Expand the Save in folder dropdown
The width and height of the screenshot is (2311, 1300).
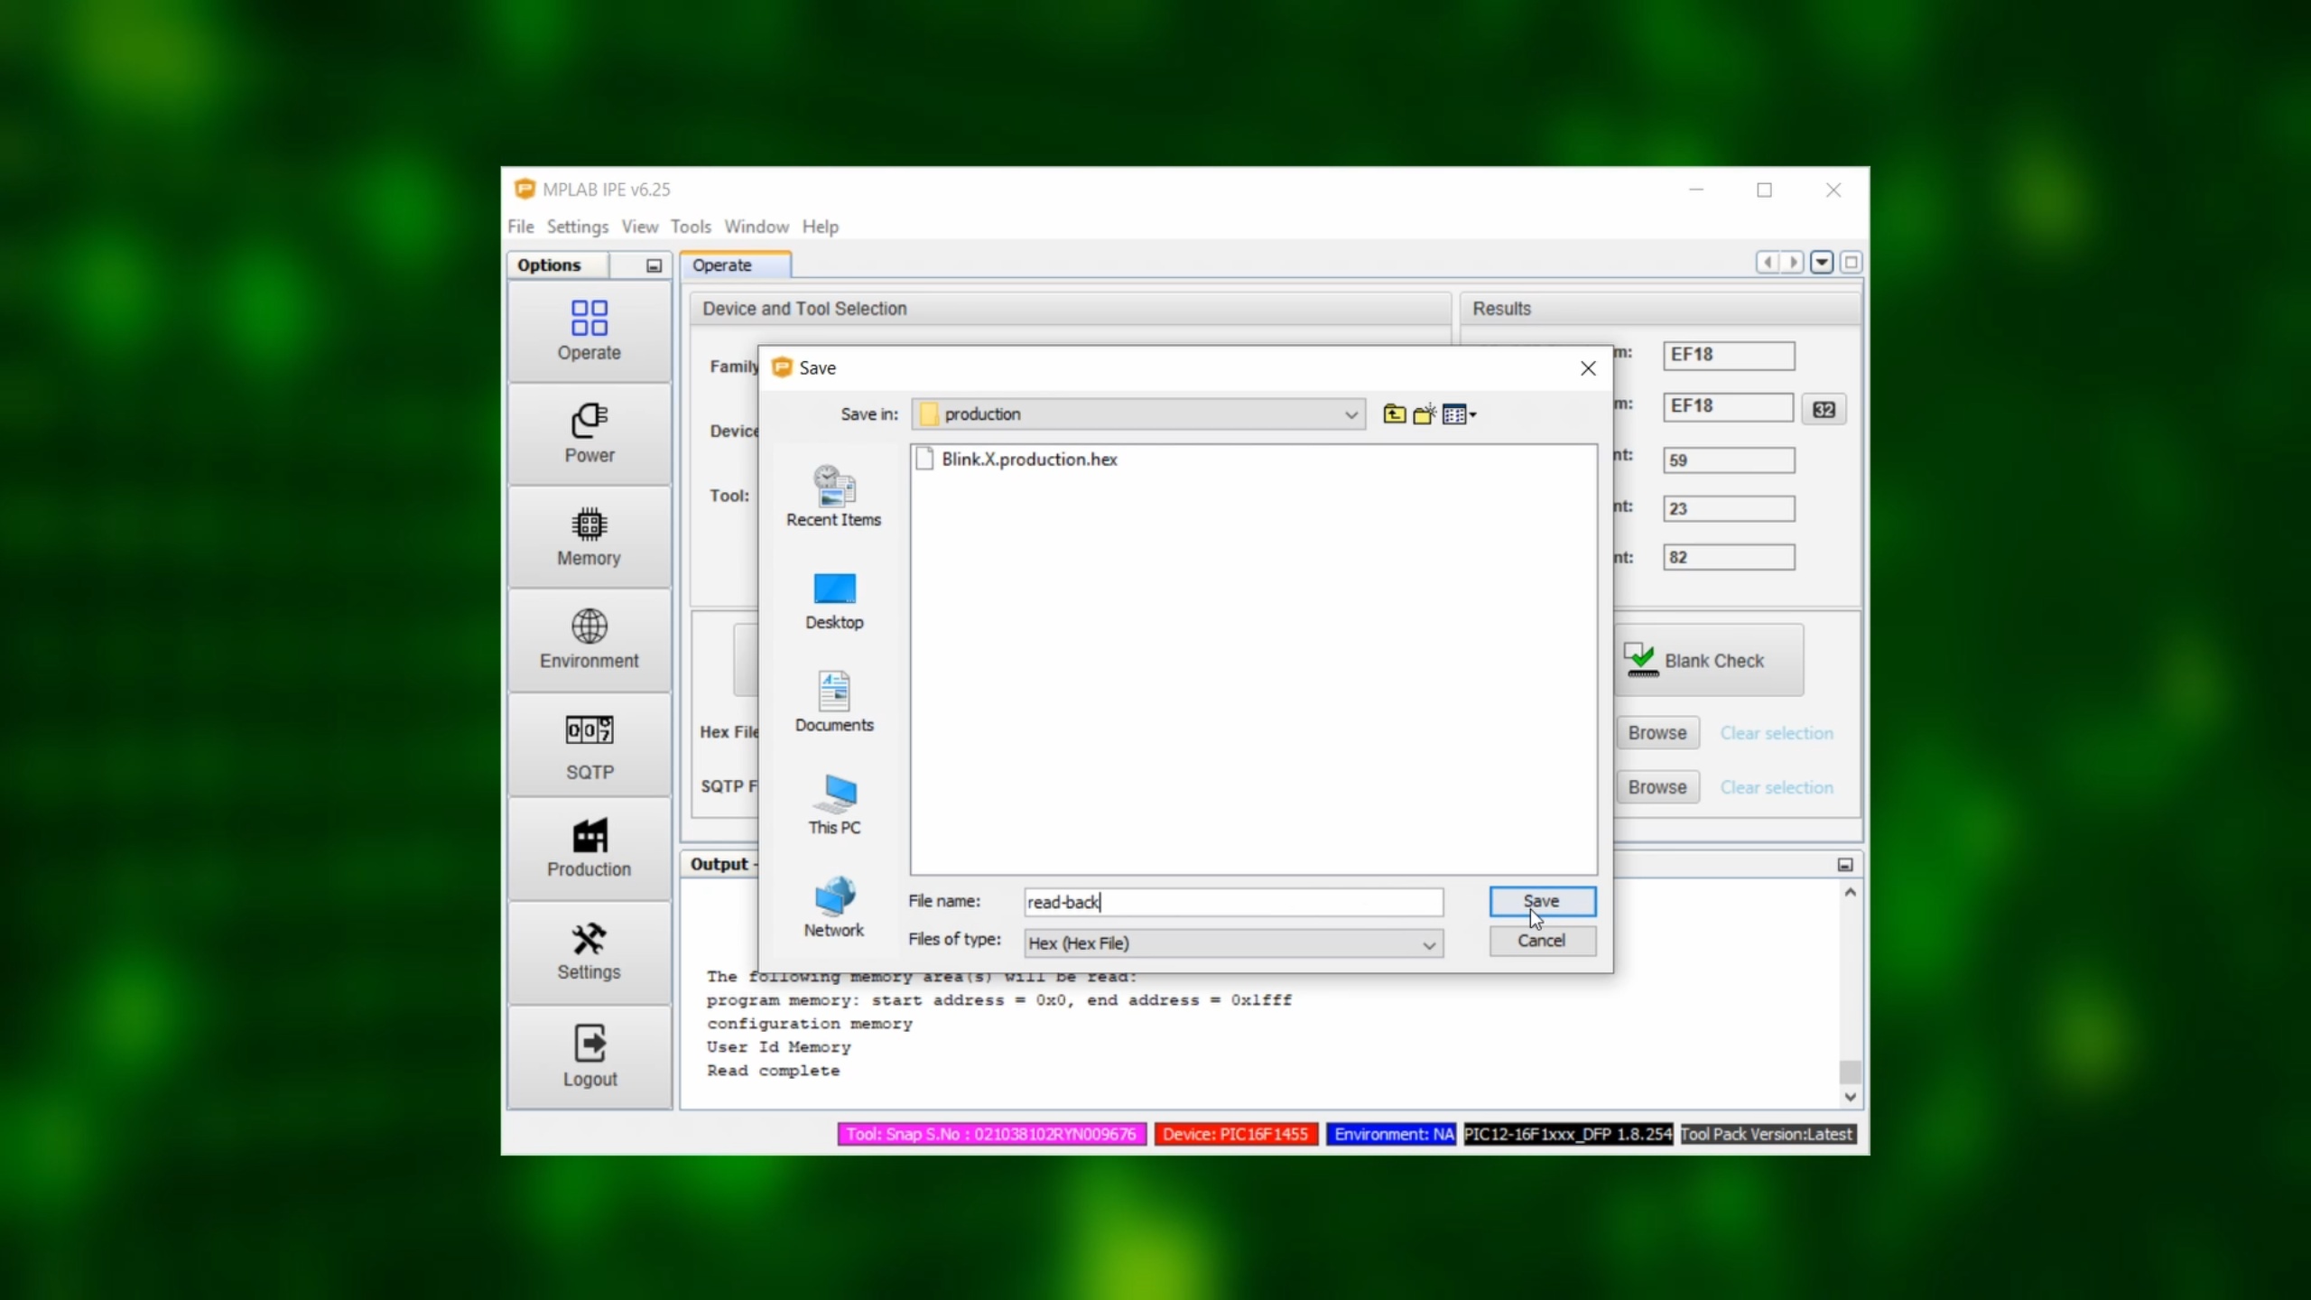click(1350, 414)
